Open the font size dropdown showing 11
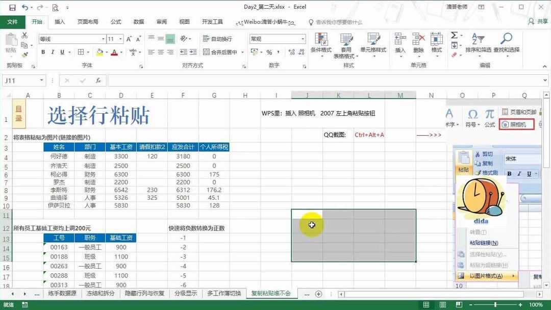Screen dimensions: 551x310 [x=120, y=39]
